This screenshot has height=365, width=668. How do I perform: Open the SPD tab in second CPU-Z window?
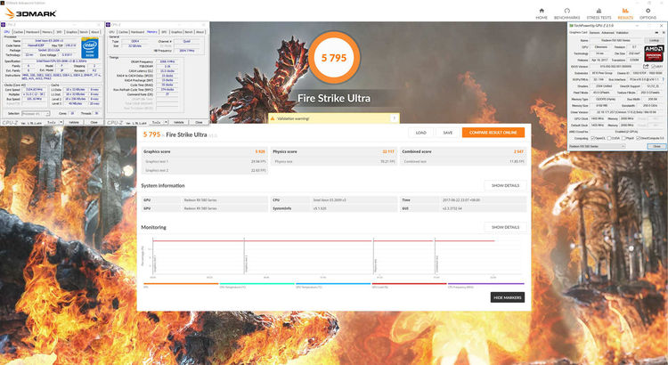(164, 32)
